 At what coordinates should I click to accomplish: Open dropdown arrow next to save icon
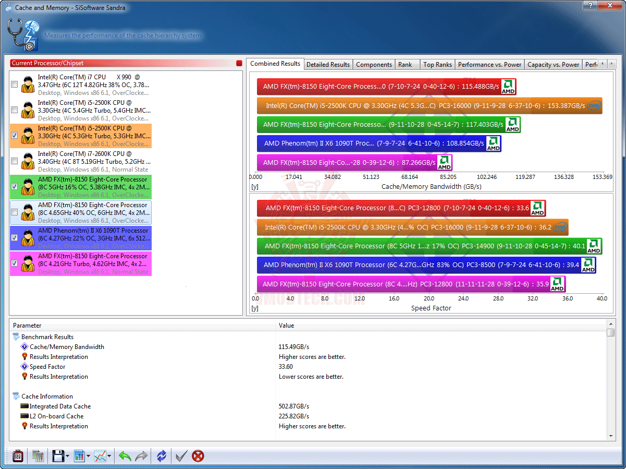tap(68, 456)
